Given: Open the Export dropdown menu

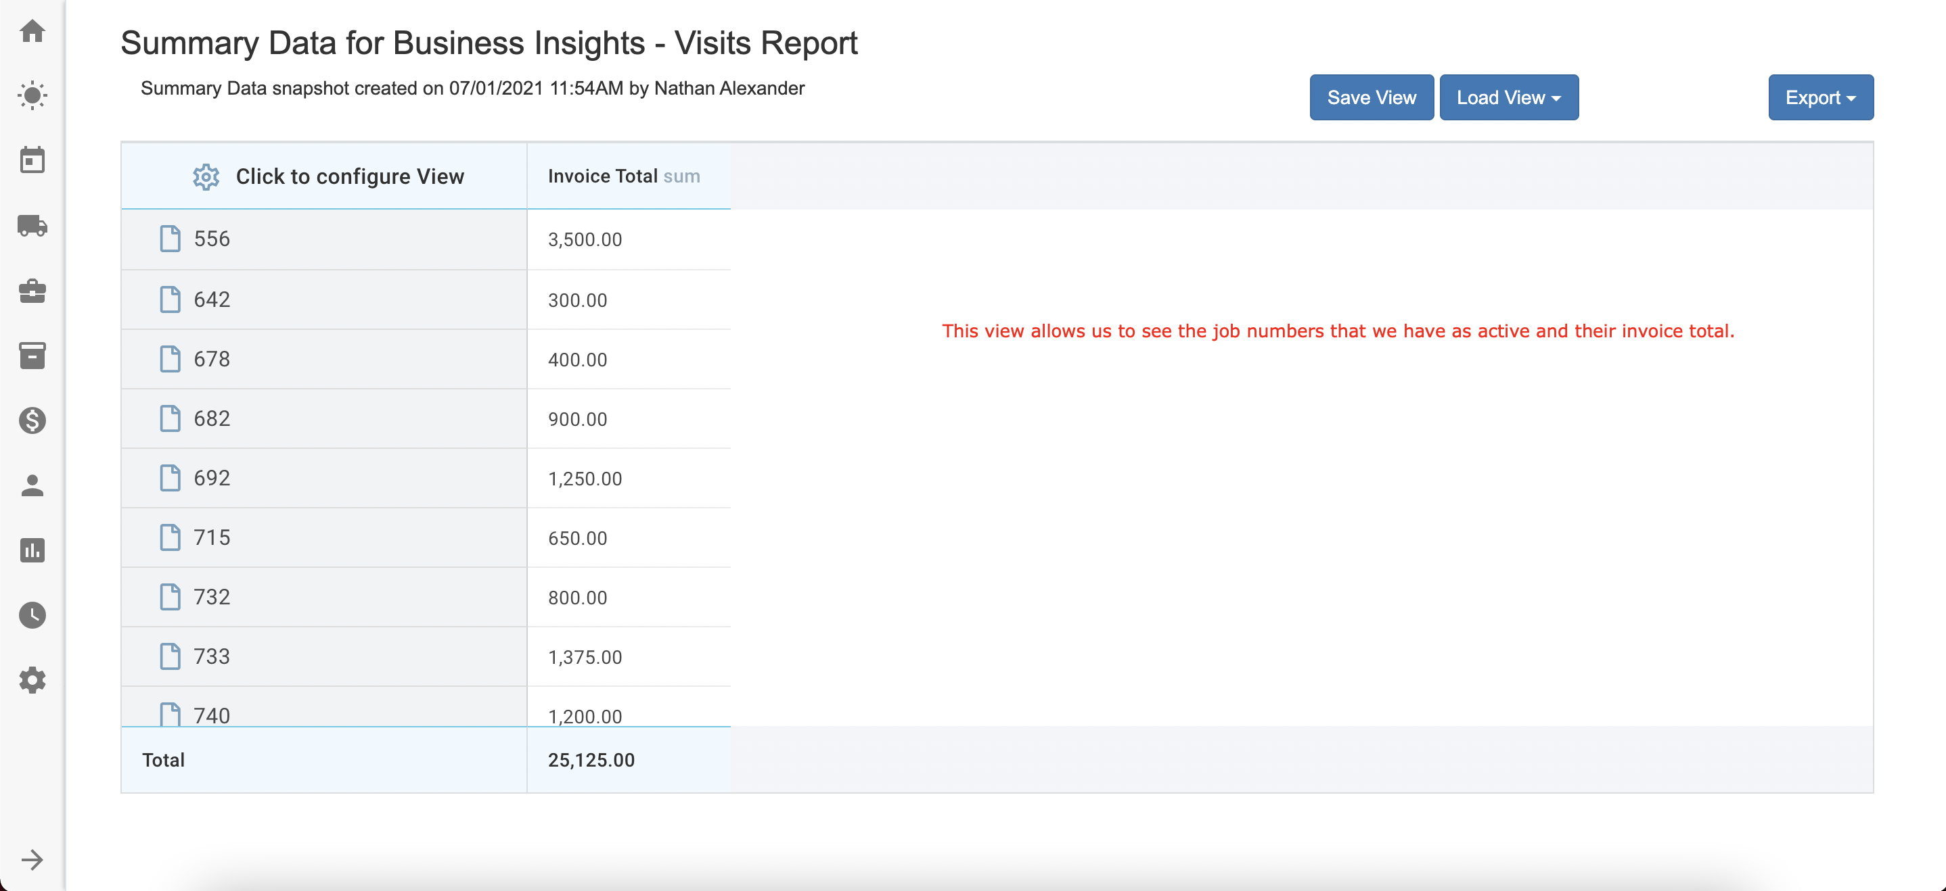Looking at the screenshot, I should [1820, 97].
